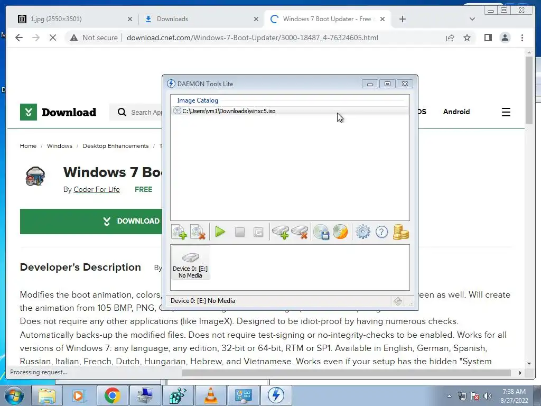Viewport: 541px width, 406px height.
Task: Open the Coder For Life developer link
Action: coord(97,189)
